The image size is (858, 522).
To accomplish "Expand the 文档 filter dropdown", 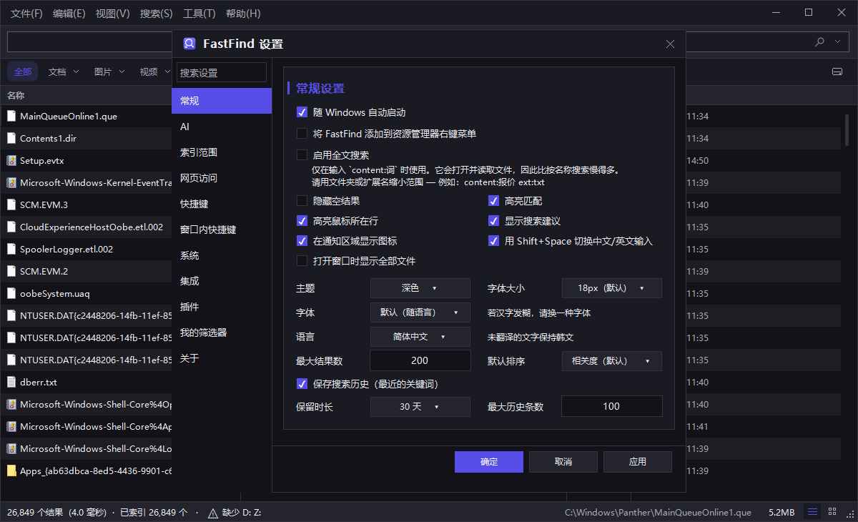I will tap(76, 72).
